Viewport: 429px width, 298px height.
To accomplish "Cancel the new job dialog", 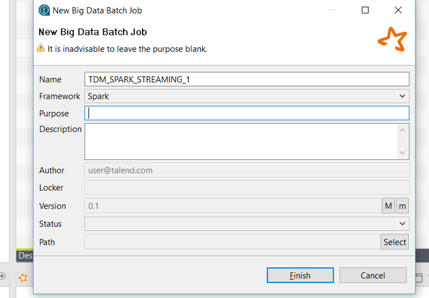I will point(373,275).
